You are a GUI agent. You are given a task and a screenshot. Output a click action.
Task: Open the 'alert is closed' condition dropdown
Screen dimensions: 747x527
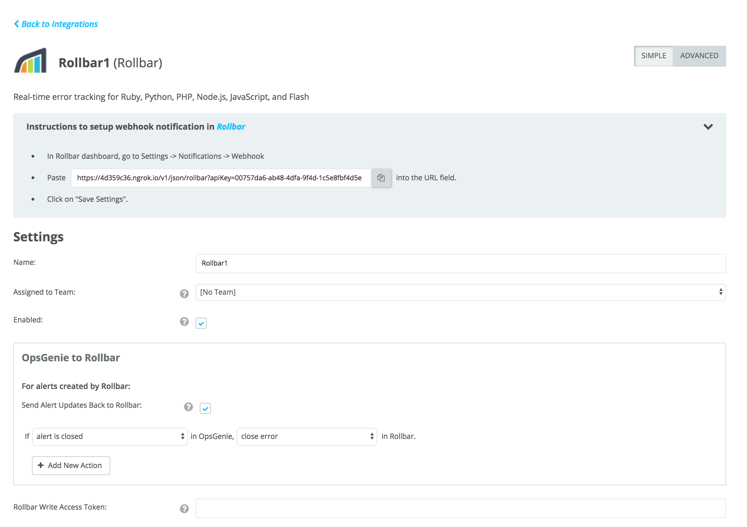tap(110, 437)
